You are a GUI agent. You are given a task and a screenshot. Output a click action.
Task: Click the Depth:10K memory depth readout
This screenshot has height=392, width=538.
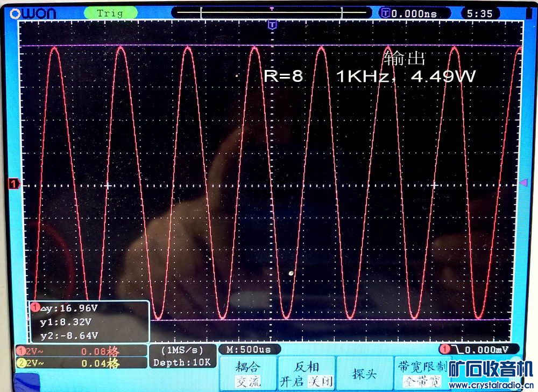[182, 362]
